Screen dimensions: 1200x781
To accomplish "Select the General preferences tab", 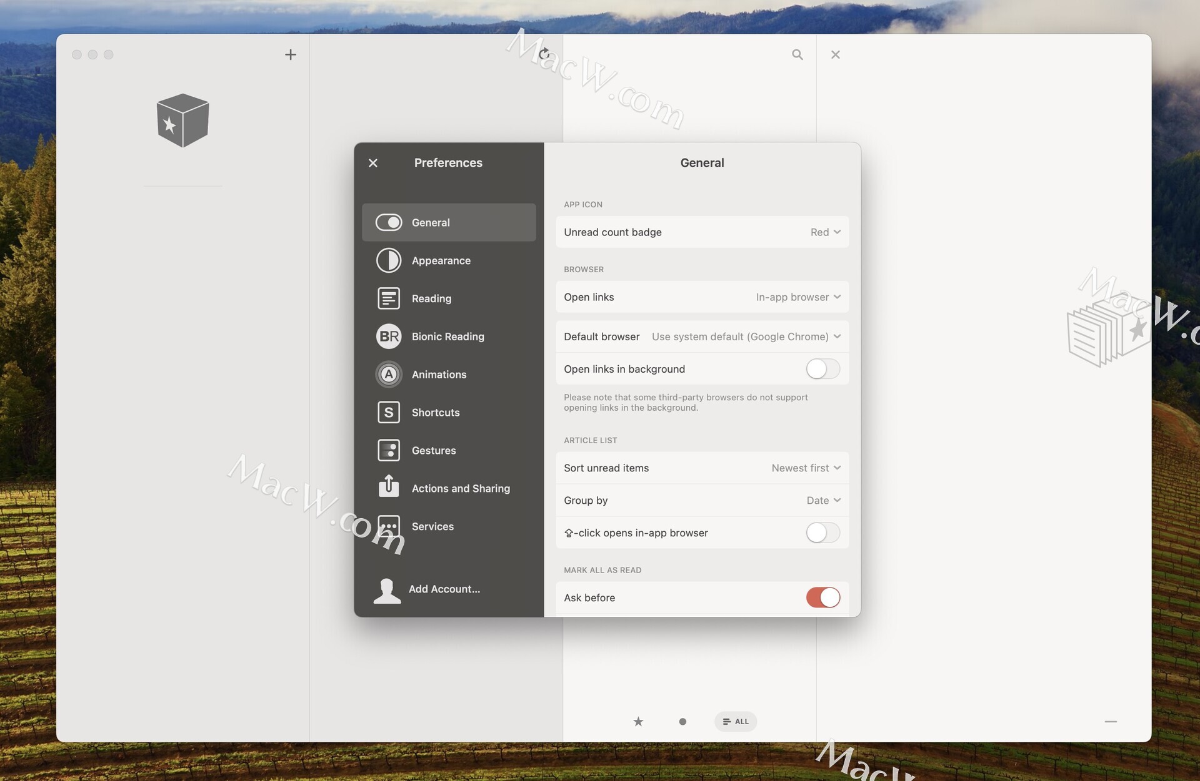I will coord(449,222).
